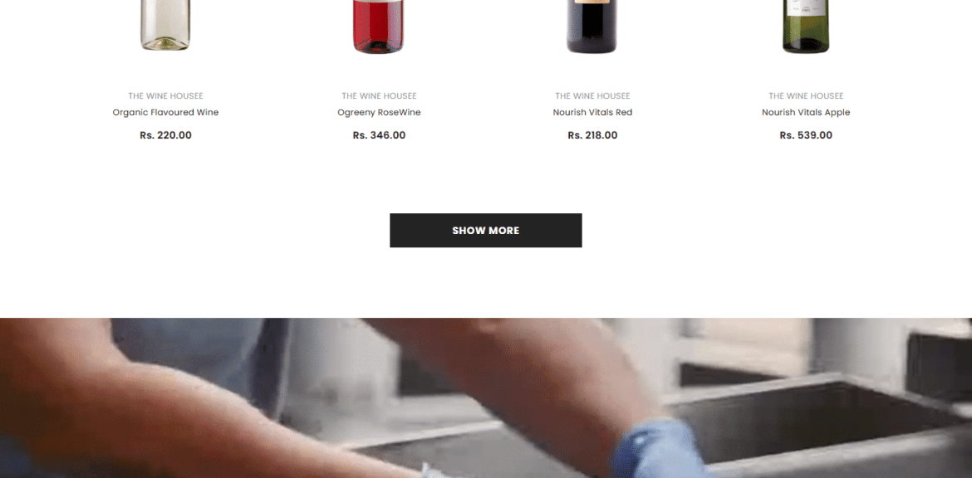This screenshot has width=972, height=478.
Task: Open the Ogreeny RoseWine product link
Action: coord(379,113)
